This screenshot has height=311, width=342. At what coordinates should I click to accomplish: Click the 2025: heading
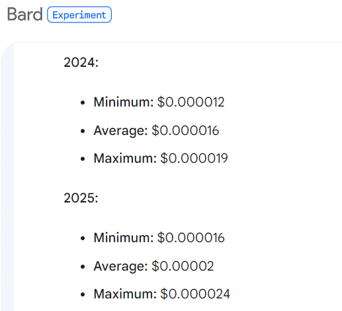[81, 198]
